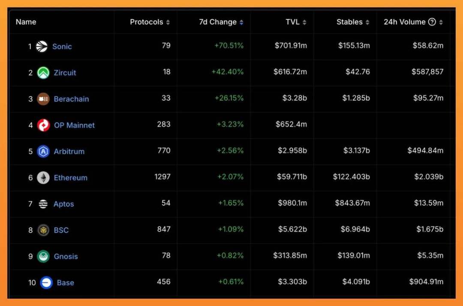Sort by TVL column arrows
463x306 pixels.
tap(304, 22)
